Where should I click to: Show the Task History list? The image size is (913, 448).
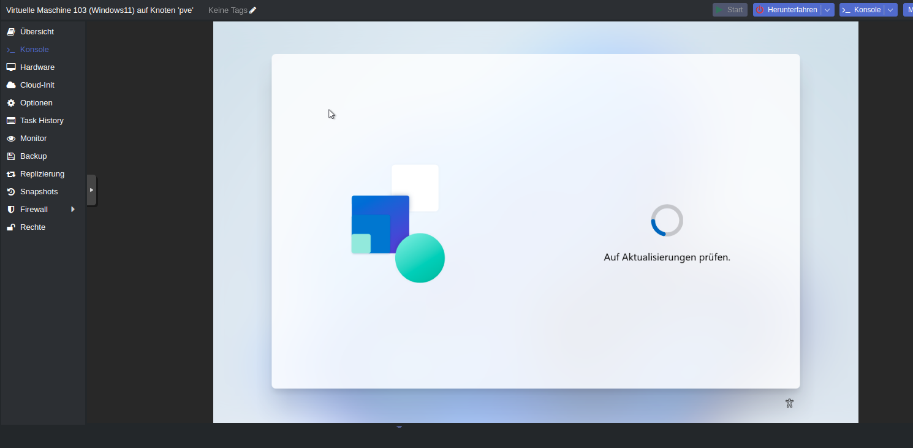click(x=43, y=120)
